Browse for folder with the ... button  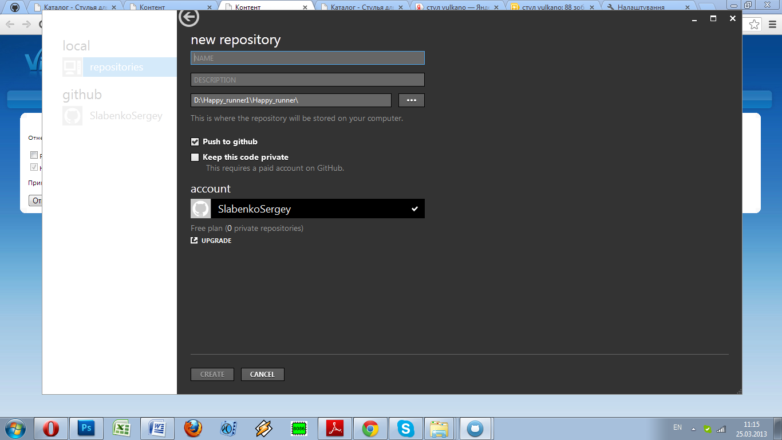(x=412, y=100)
